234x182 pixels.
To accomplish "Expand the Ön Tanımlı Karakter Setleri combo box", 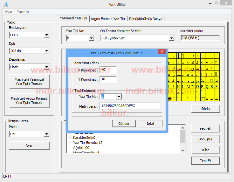I will click(171, 38).
